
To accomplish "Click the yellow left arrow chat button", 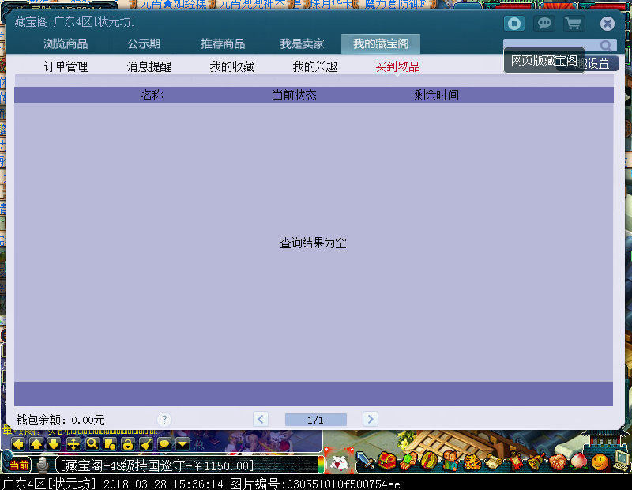I will coord(18,444).
